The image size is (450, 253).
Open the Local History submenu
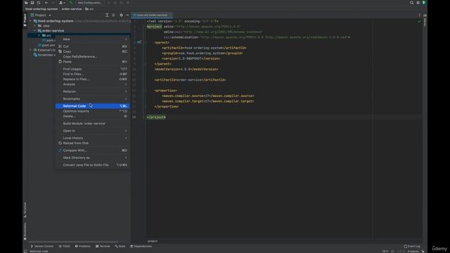92,138
